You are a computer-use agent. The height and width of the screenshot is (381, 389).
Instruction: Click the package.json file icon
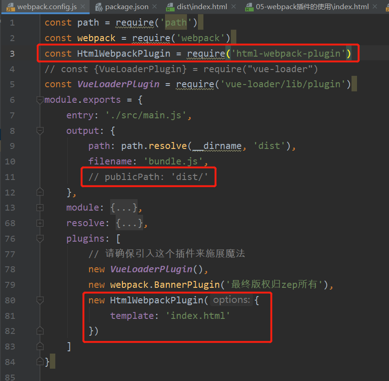(x=99, y=7)
